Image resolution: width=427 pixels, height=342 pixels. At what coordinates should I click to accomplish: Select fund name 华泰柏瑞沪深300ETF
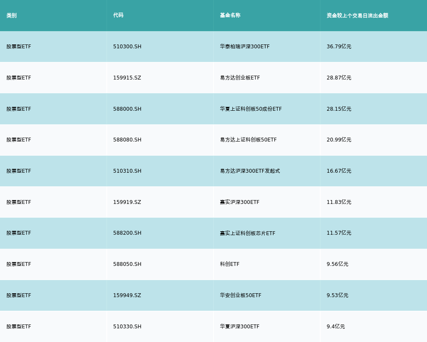pos(245,47)
